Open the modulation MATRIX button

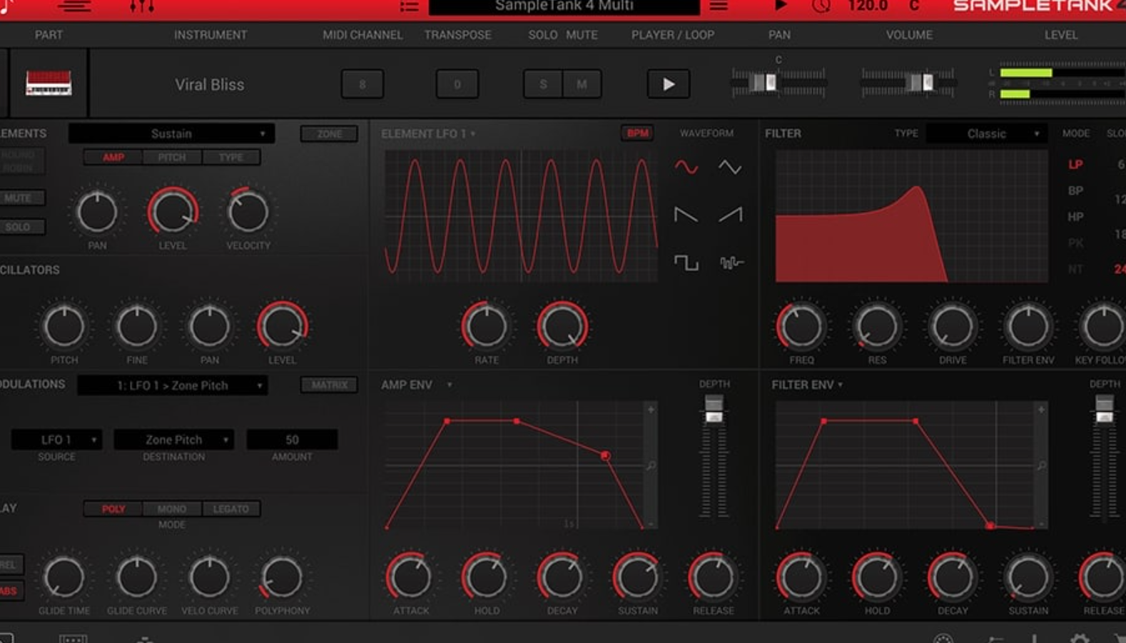[329, 385]
